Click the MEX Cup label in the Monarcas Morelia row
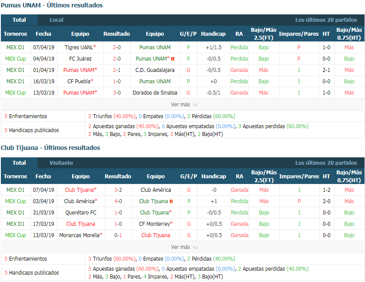The image size is (365, 282). [15, 235]
